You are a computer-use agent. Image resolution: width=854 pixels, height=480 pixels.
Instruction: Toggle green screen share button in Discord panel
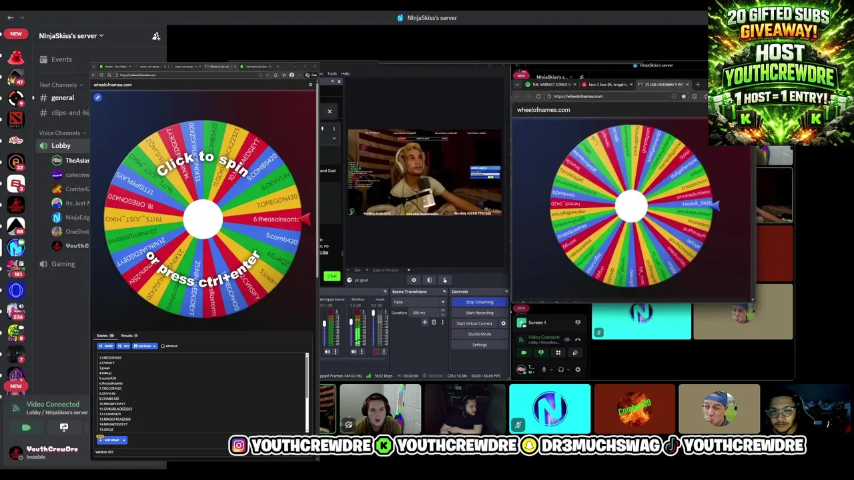point(541,353)
